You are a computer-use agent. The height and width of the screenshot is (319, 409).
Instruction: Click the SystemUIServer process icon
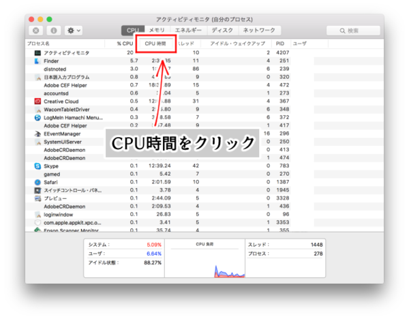click(x=38, y=142)
